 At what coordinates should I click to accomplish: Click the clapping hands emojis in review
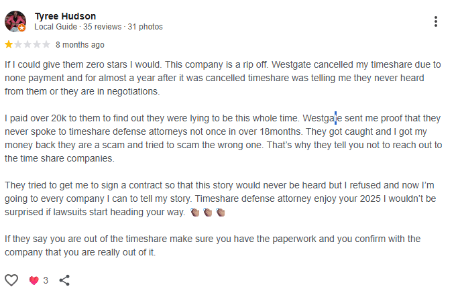coord(207,213)
